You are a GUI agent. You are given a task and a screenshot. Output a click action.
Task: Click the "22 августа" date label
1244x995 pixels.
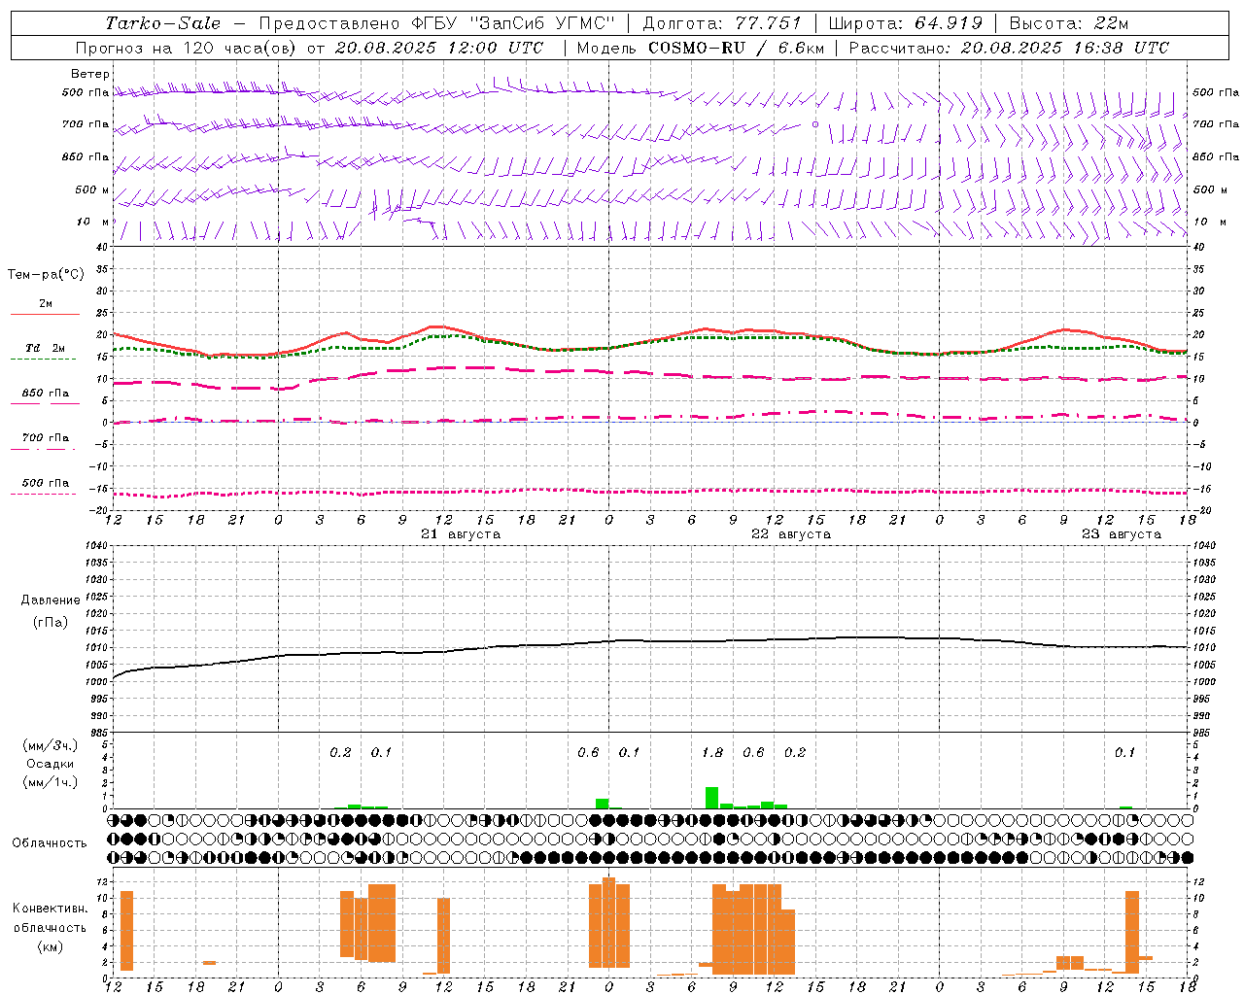point(791,534)
